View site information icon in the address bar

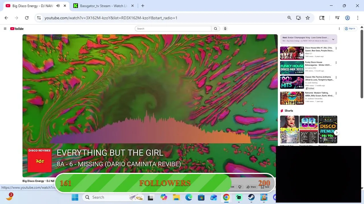(x=39, y=18)
